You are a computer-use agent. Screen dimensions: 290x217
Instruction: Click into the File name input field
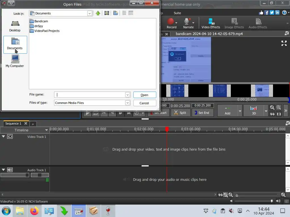[90, 95]
